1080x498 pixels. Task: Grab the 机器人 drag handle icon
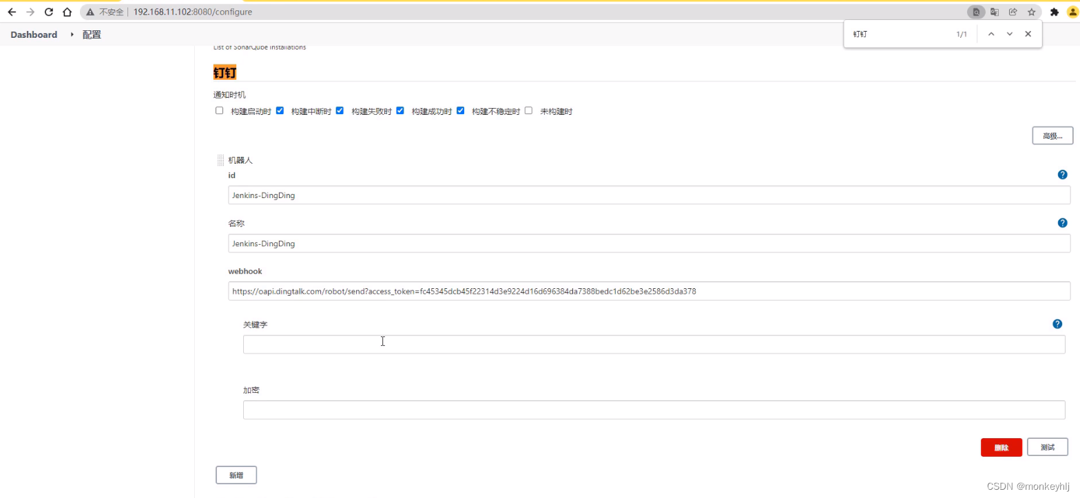[220, 160]
